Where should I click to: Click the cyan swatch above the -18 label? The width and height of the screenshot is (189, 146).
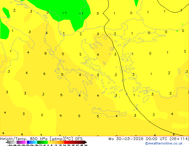pyautogui.click(x=36, y=142)
